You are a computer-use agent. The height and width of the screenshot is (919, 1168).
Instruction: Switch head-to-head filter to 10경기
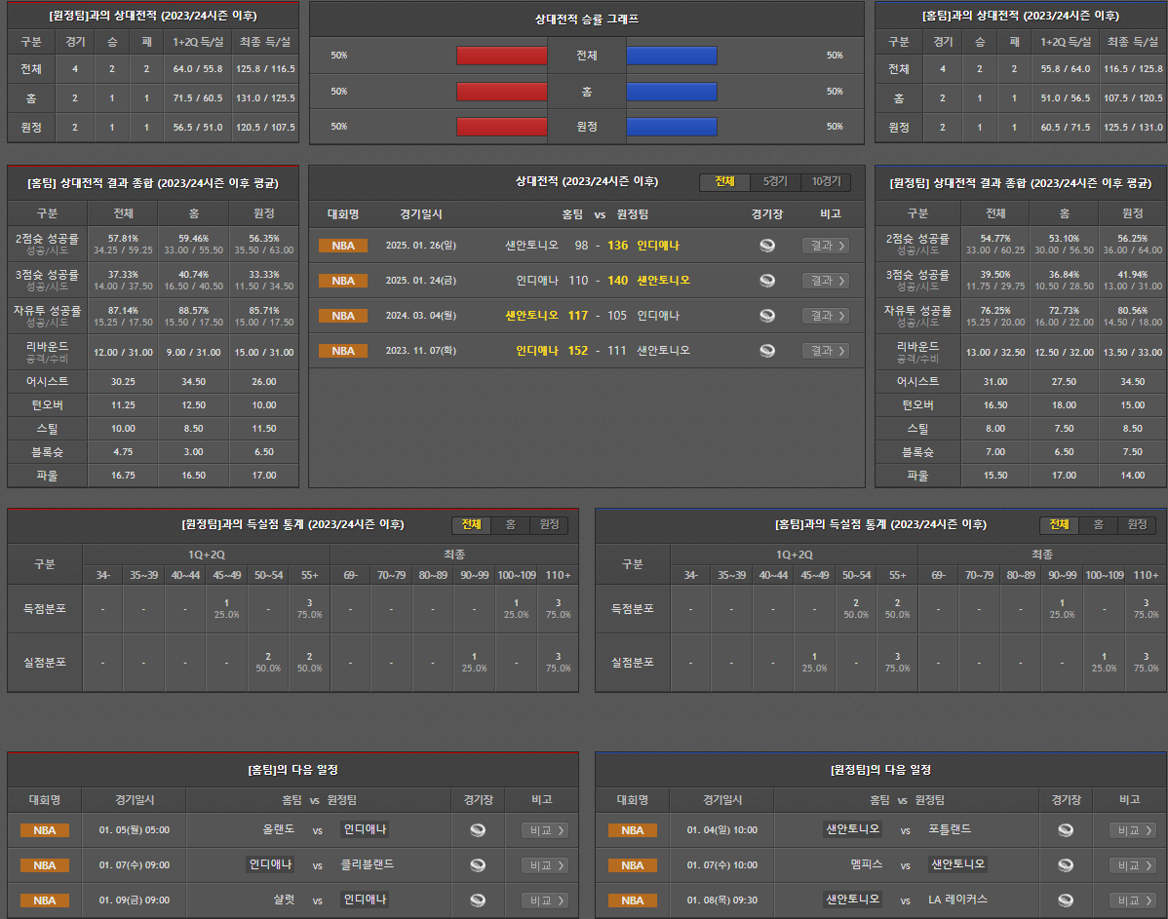tap(826, 182)
